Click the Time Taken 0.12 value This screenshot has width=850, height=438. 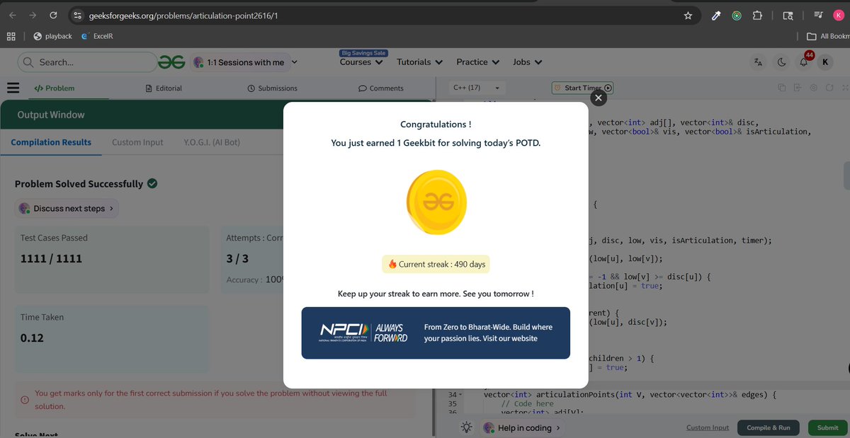click(x=32, y=338)
